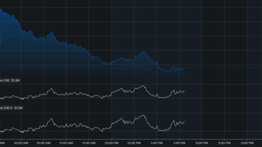Select the 12:00 PM time axis label
This screenshot has height=147, width=262.
point(111,143)
